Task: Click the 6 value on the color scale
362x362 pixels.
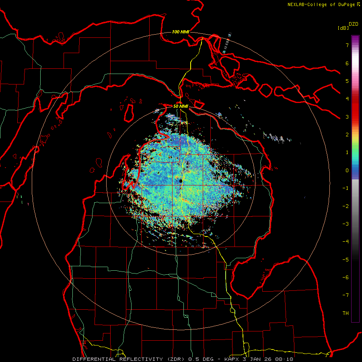Action: coord(347,63)
